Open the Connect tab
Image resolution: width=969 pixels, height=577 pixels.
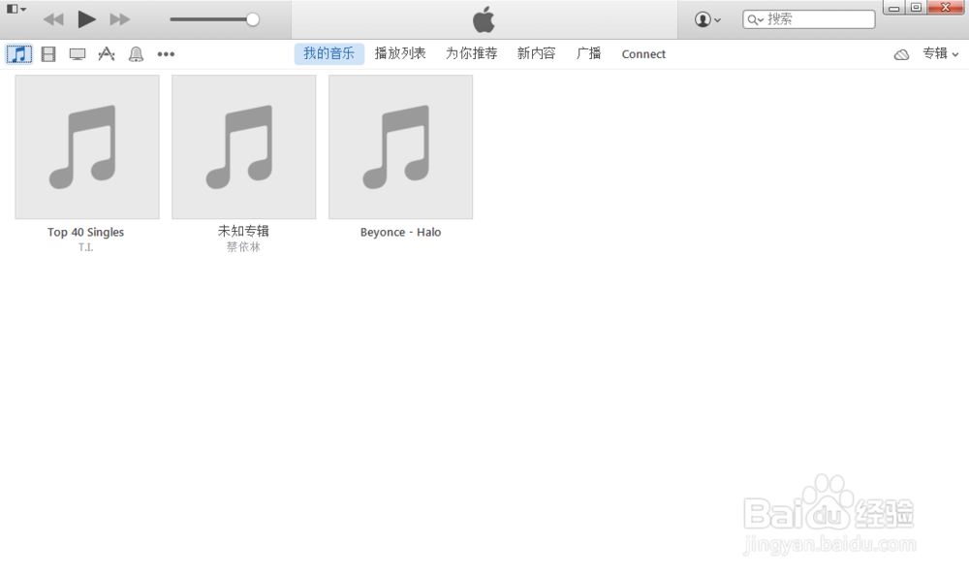pos(643,54)
